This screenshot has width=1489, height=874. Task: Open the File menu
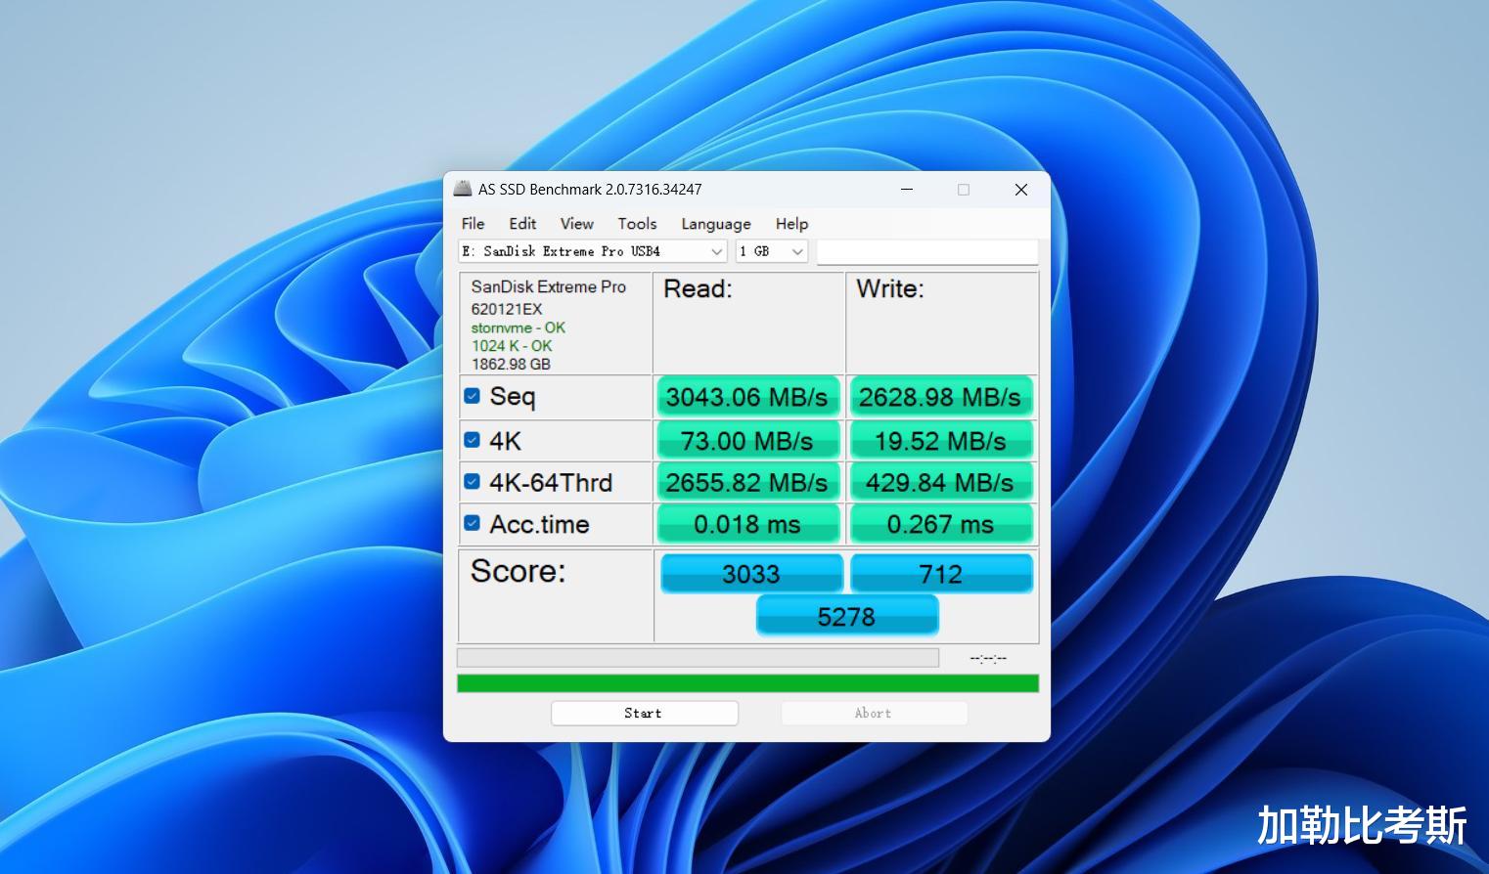pyautogui.click(x=473, y=224)
